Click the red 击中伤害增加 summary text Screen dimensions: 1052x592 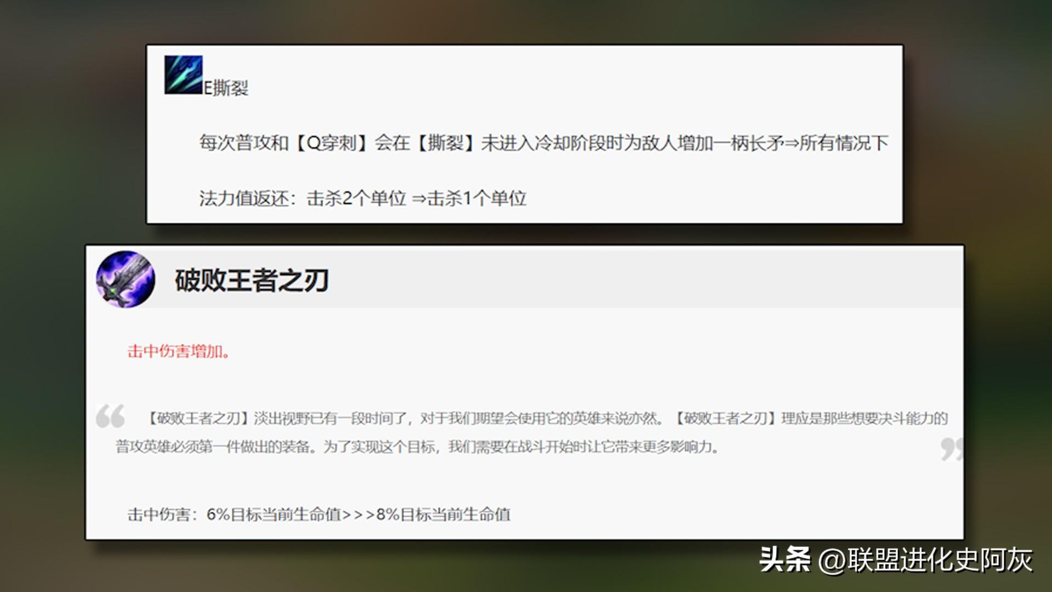(178, 351)
